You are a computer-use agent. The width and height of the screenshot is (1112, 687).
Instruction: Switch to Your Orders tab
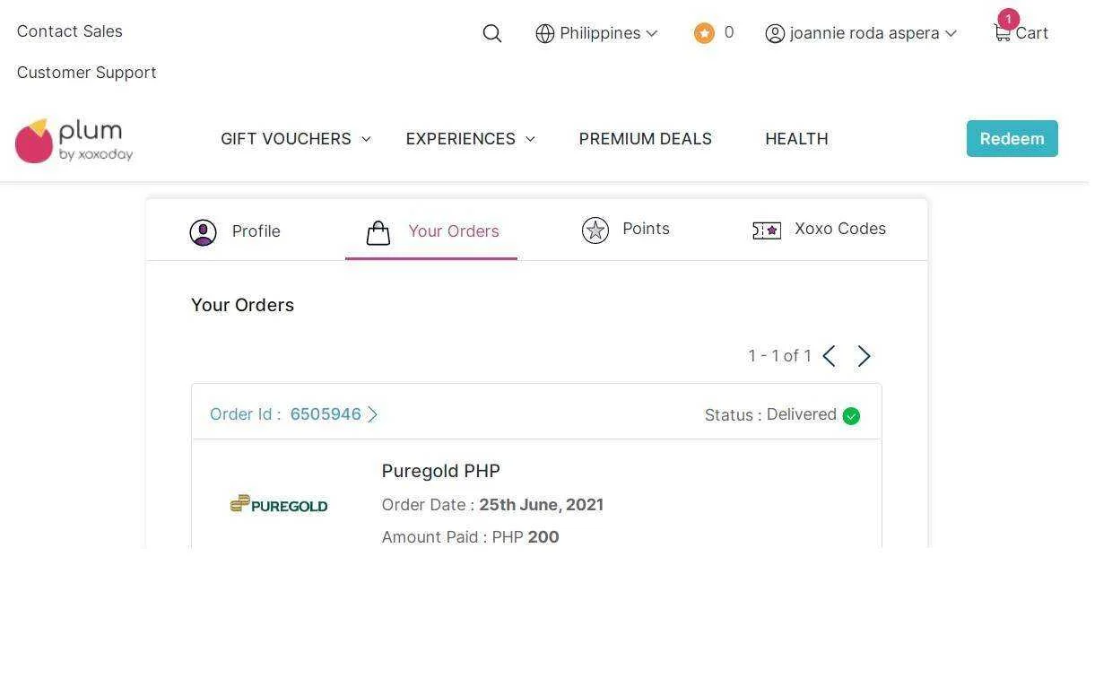pos(431,231)
